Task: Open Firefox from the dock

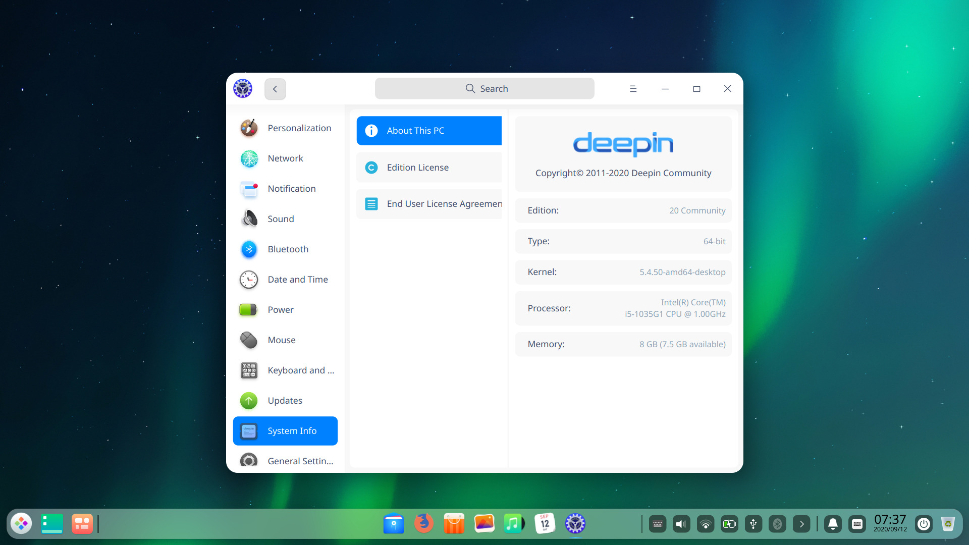Action: [x=423, y=523]
